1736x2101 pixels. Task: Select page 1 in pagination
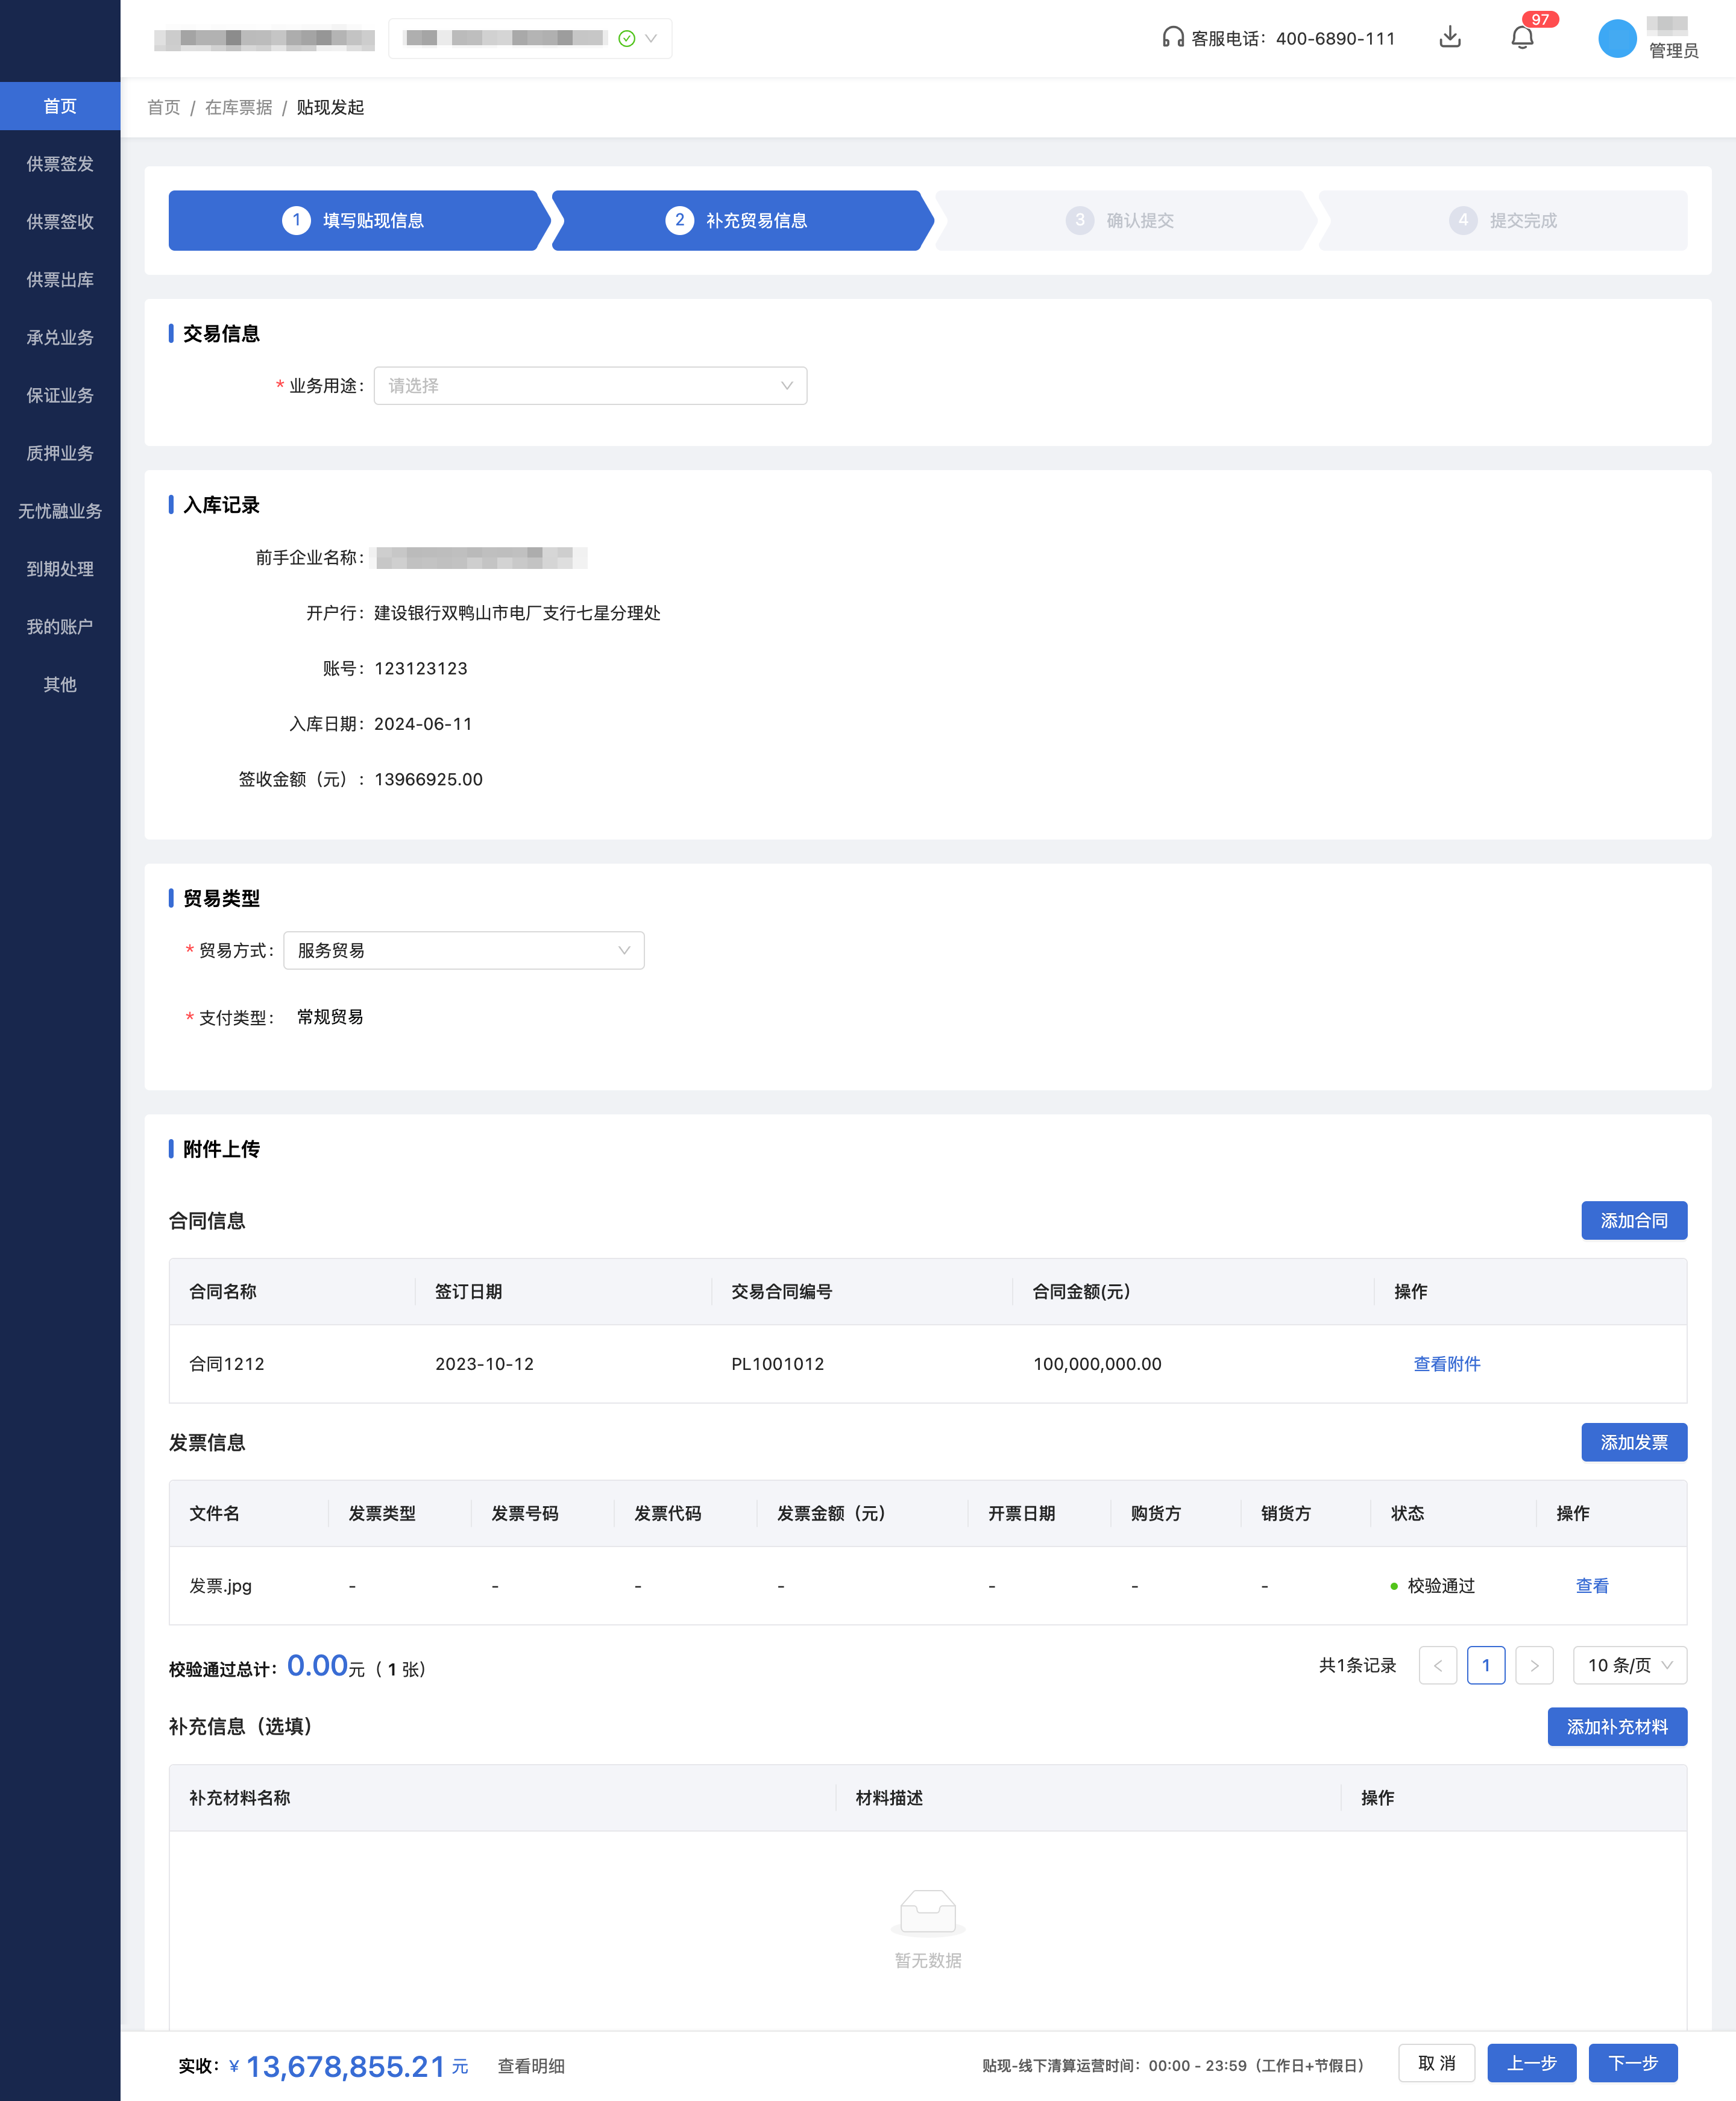[x=1486, y=1665]
